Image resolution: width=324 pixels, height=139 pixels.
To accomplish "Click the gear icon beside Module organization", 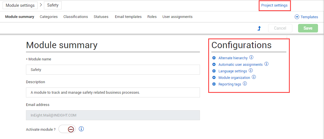I will [x=214, y=77].
